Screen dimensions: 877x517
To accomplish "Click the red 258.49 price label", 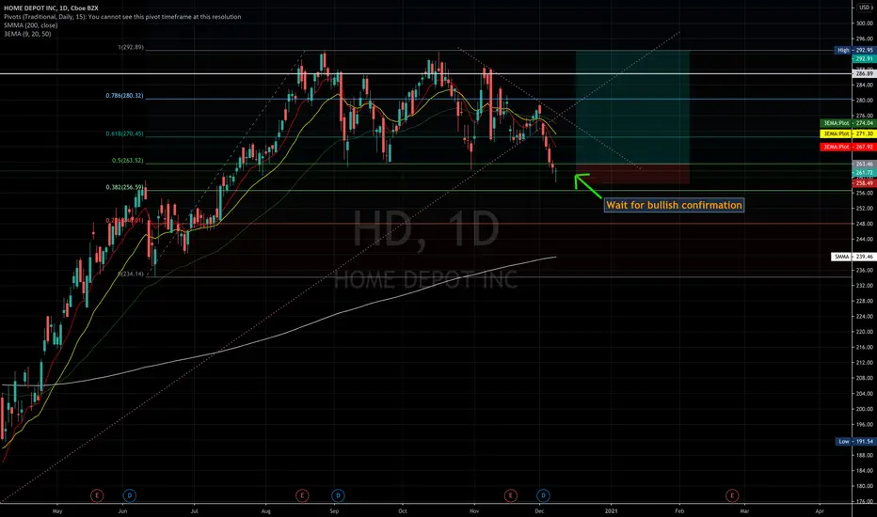I will 864,183.
